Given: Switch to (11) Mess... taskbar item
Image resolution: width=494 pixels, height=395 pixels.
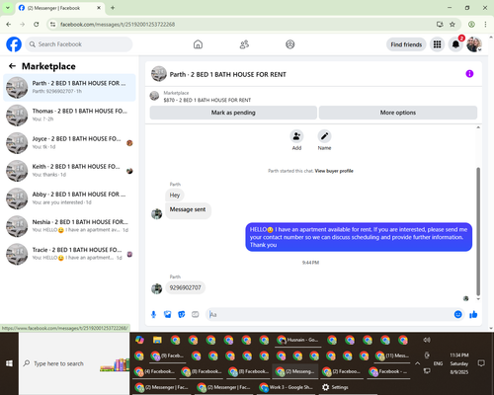Looking at the screenshot, I should (392, 355).
